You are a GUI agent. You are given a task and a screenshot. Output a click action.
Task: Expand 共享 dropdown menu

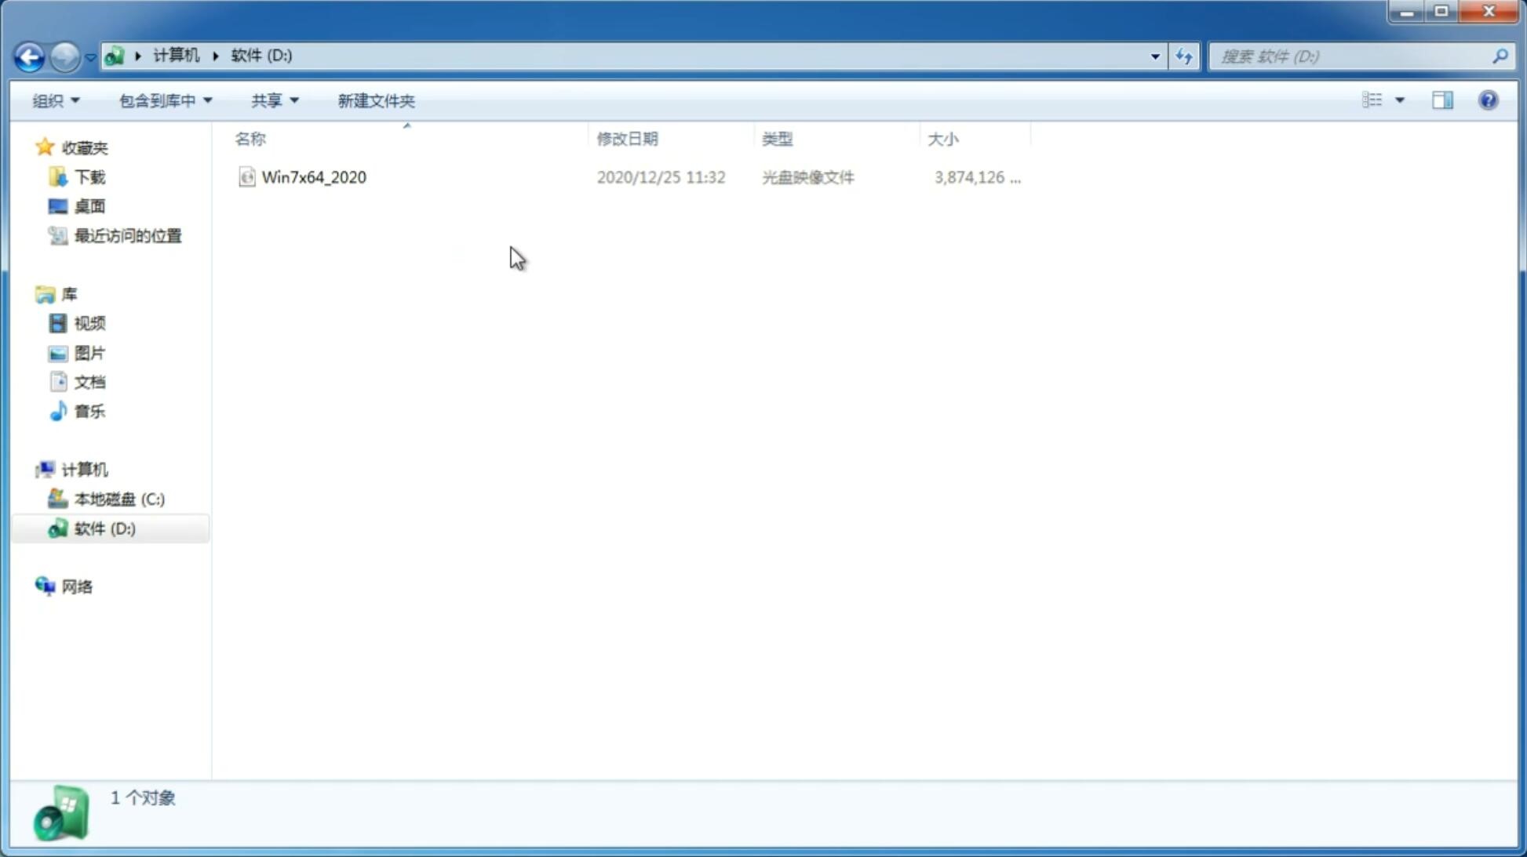pos(275,100)
